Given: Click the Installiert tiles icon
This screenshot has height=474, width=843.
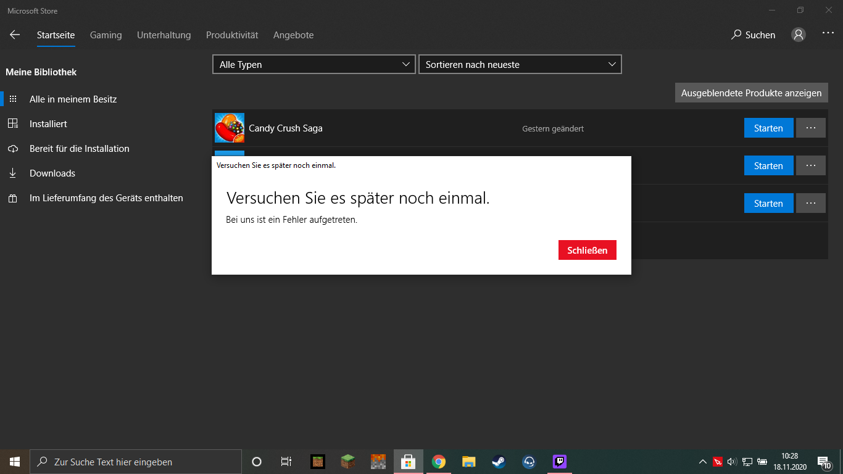Looking at the screenshot, I should coord(13,124).
